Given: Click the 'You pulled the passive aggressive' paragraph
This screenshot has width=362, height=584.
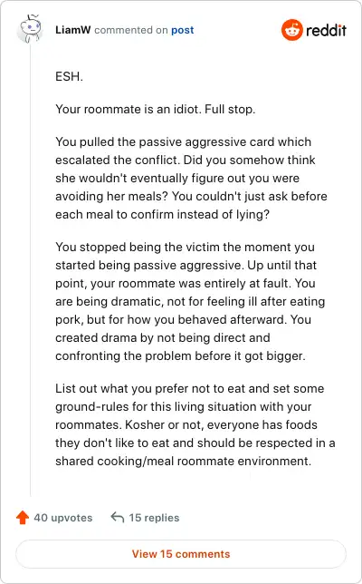Looking at the screenshot, I should coord(191,178).
